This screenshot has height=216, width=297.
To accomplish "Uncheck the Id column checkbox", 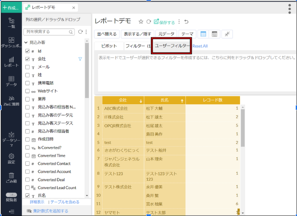I will [x=27, y=51].
